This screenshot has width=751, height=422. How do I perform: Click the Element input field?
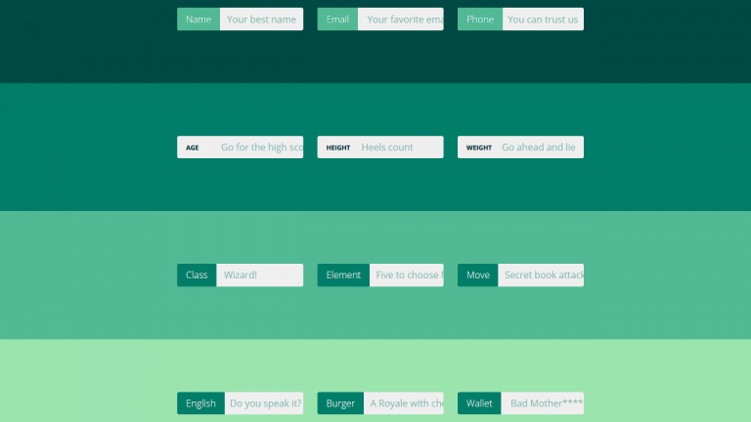[x=406, y=275]
